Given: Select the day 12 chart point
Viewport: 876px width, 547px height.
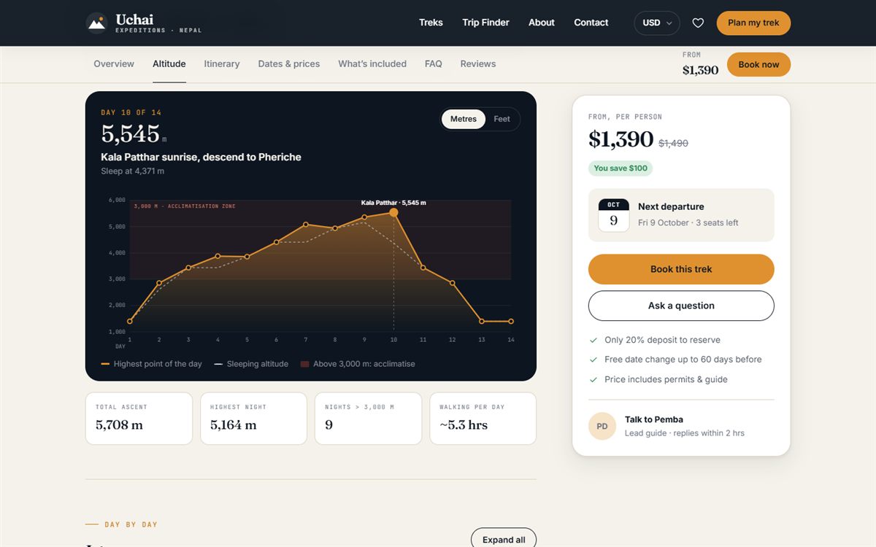Looking at the screenshot, I should tap(452, 283).
